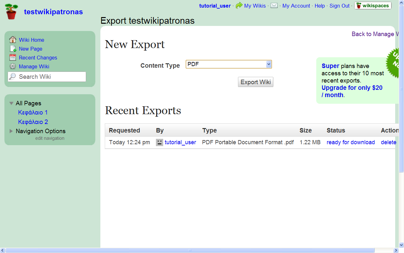404x253 pixels.
Task: Click the potted plant wiki logo
Action: pyautogui.click(x=12, y=12)
